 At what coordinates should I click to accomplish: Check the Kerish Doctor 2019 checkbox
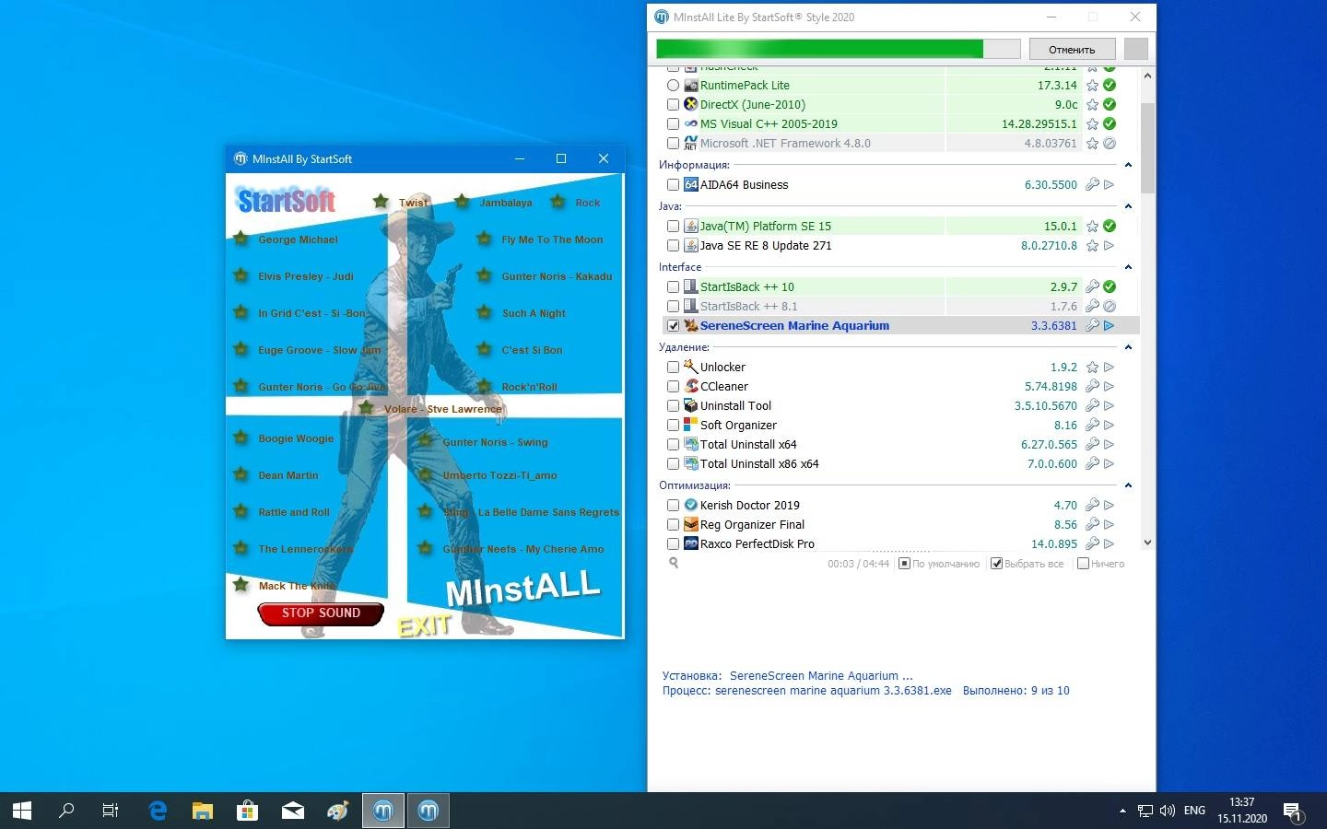[673, 506]
